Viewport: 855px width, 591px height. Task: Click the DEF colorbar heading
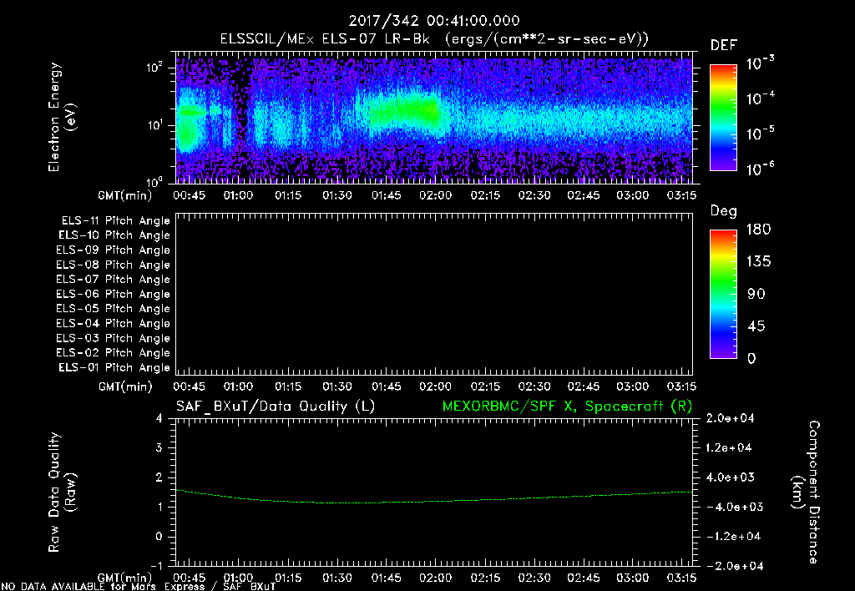click(x=724, y=46)
